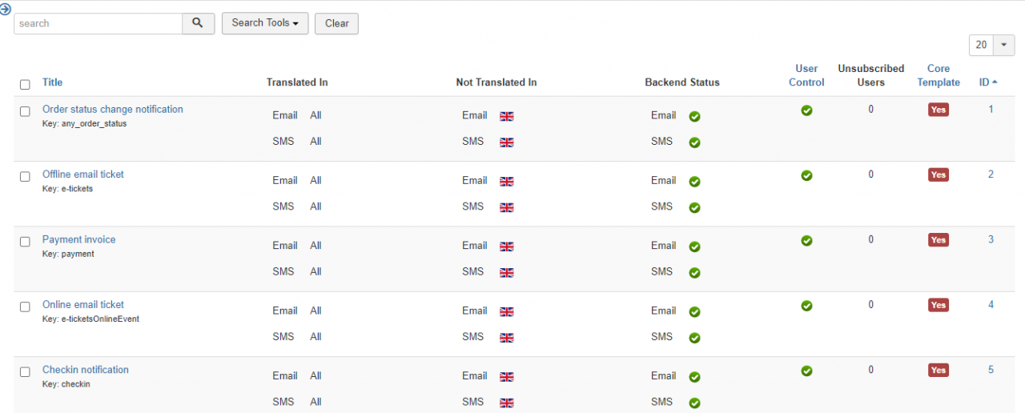Toggle SMS backend status for Offline email ticket
This screenshot has height=413, width=1025.
(694, 207)
